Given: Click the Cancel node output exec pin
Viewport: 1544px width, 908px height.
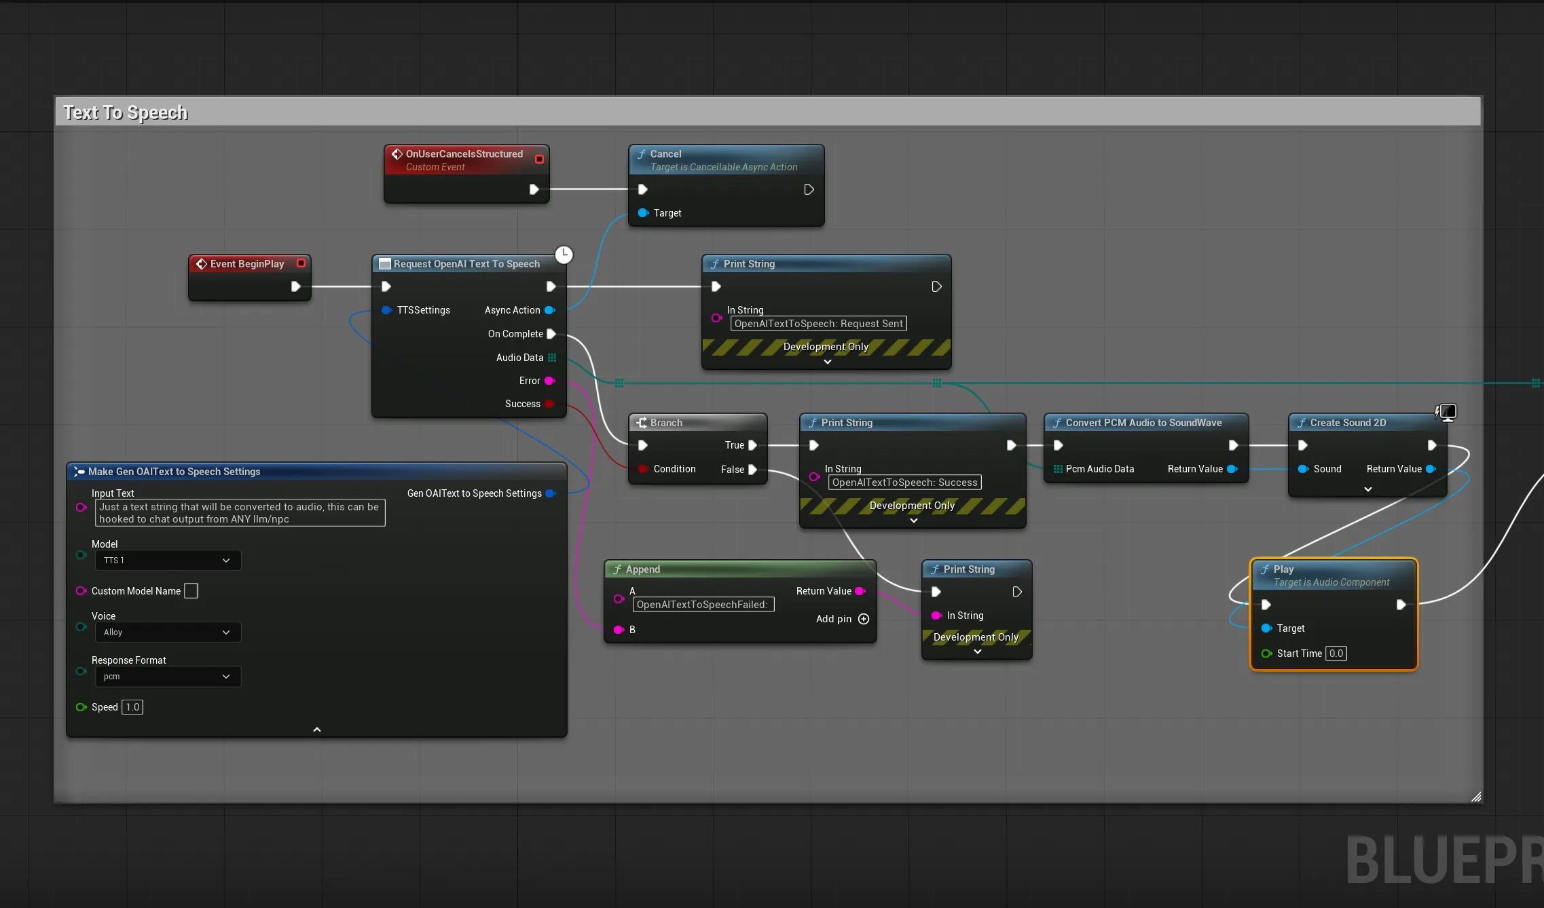Looking at the screenshot, I should (809, 189).
